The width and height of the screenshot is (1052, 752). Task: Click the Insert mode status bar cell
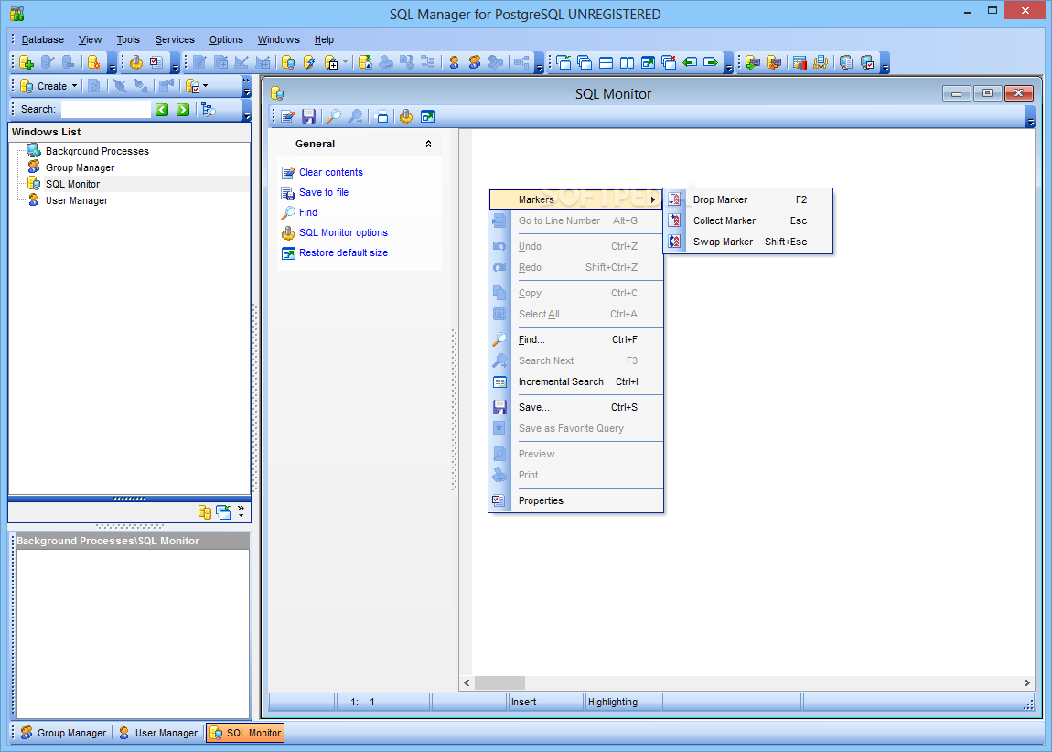(545, 702)
